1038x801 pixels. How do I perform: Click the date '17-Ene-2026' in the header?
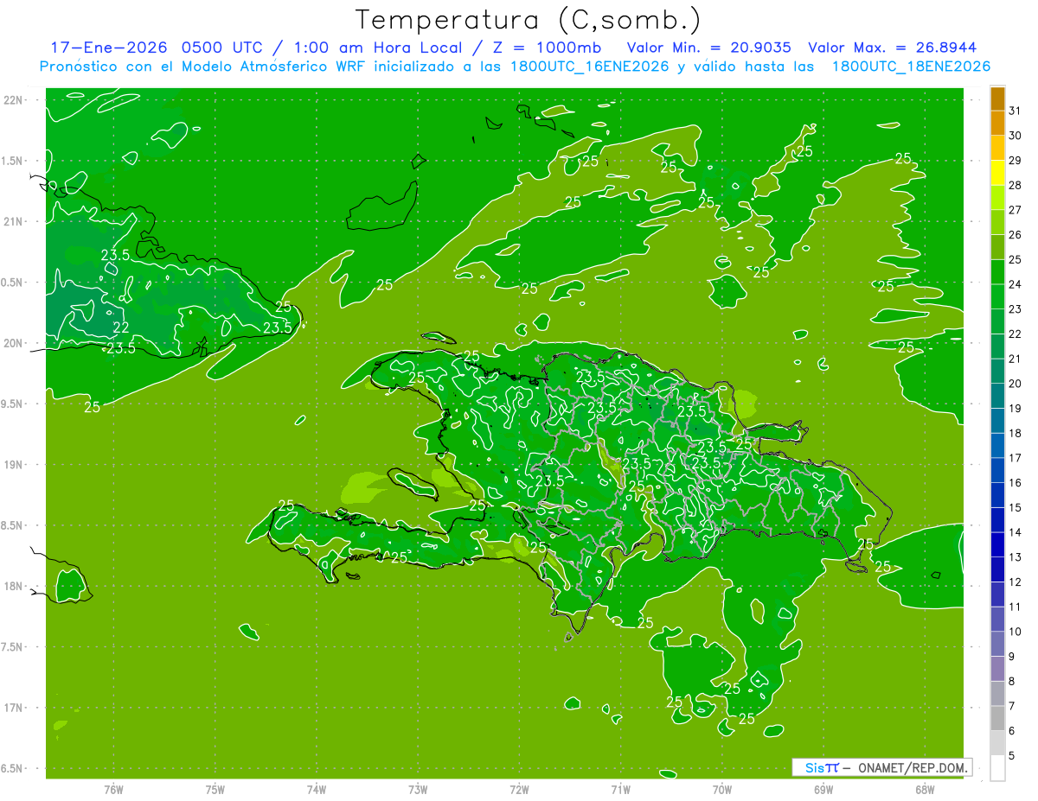click(x=108, y=48)
